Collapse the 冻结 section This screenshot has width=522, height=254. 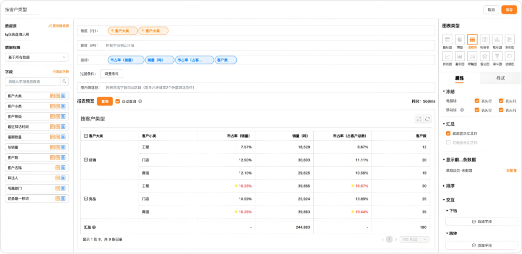pos(444,91)
